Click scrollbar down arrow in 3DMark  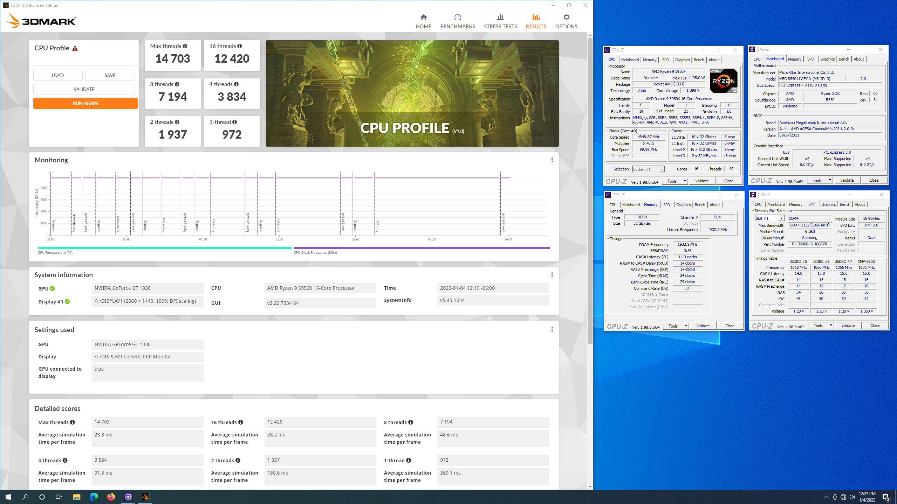pyautogui.click(x=590, y=486)
